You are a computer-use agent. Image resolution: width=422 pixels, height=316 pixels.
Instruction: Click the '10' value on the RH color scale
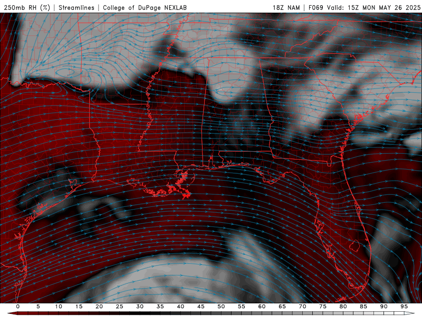(x=59, y=307)
